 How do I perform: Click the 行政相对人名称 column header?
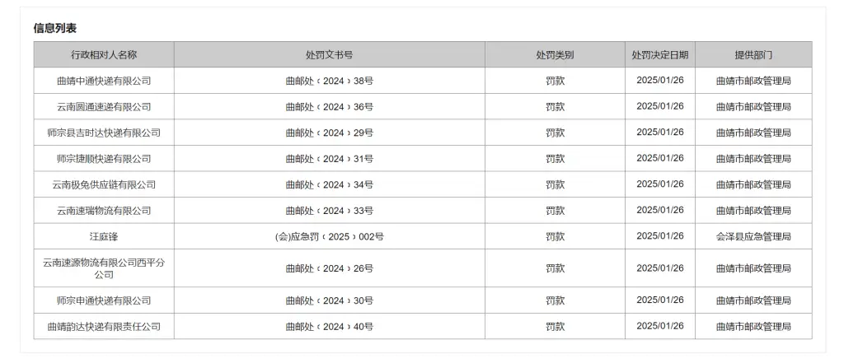point(104,55)
